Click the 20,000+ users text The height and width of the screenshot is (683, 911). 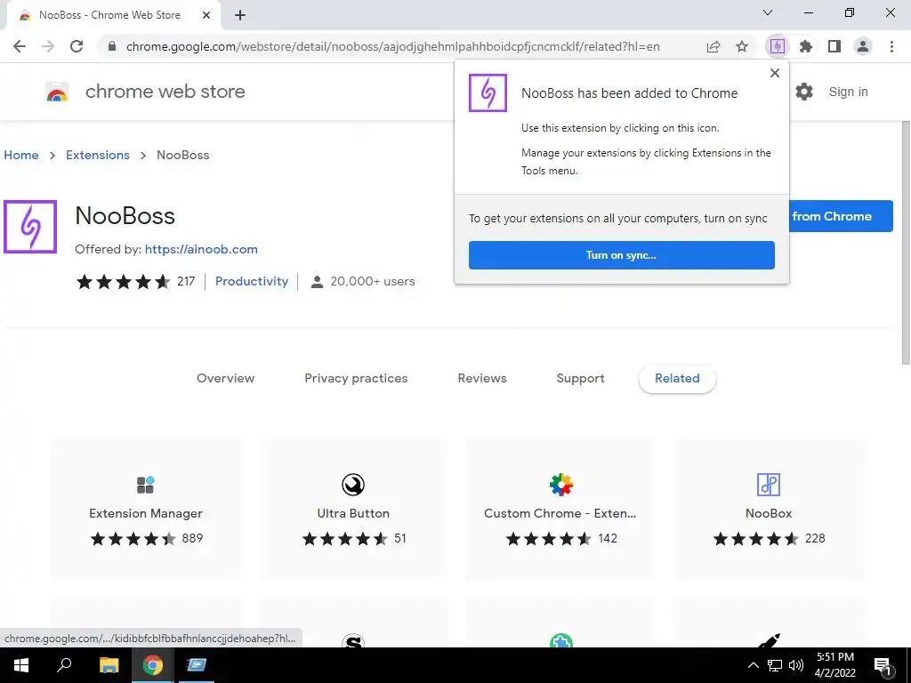(x=373, y=281)
